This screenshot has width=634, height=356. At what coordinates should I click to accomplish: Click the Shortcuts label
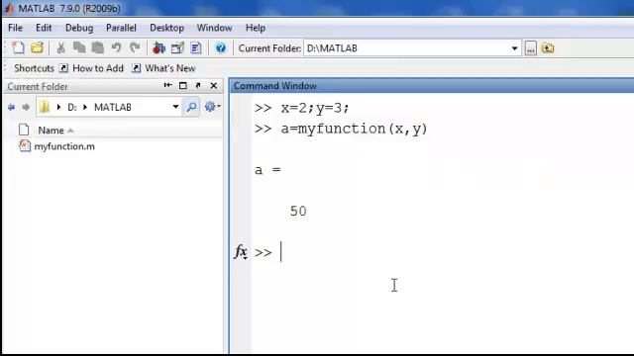coord(34,68)
